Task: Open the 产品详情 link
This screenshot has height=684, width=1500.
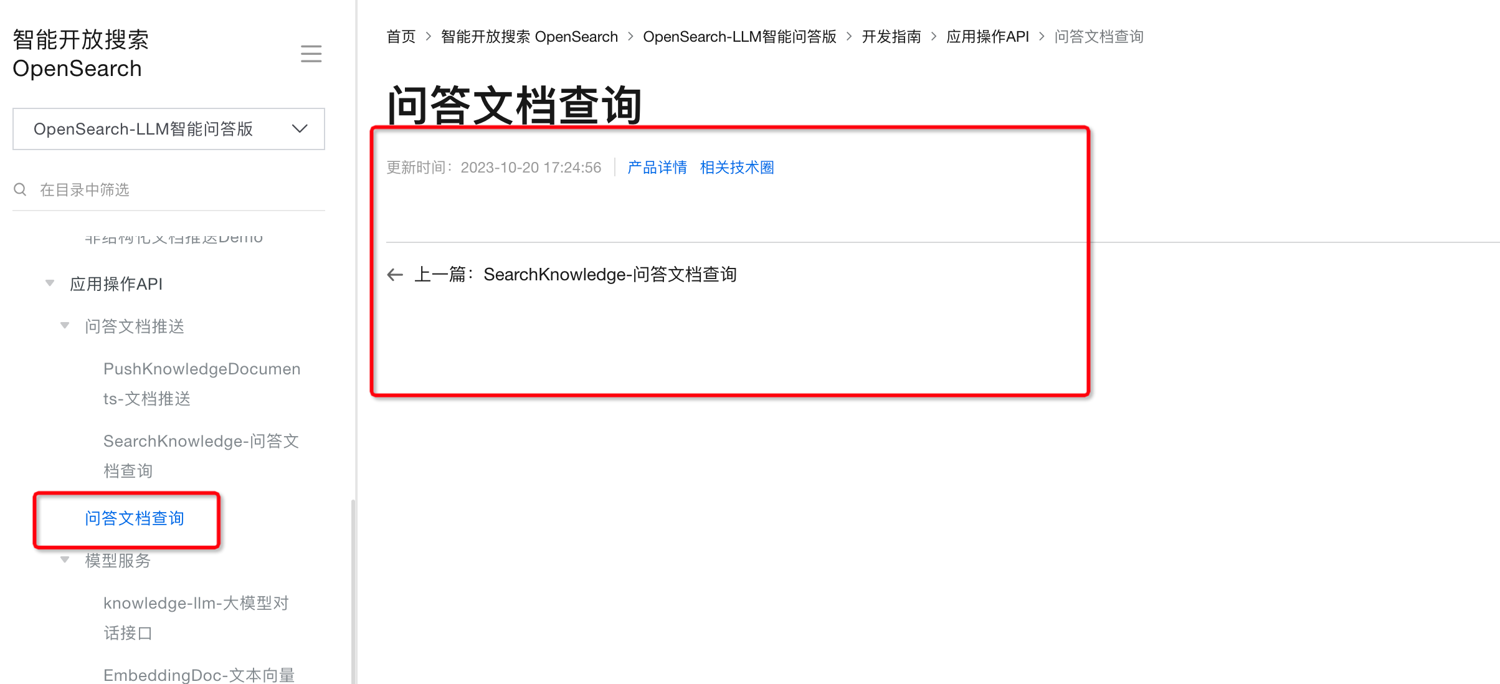Action: point(657,168)
